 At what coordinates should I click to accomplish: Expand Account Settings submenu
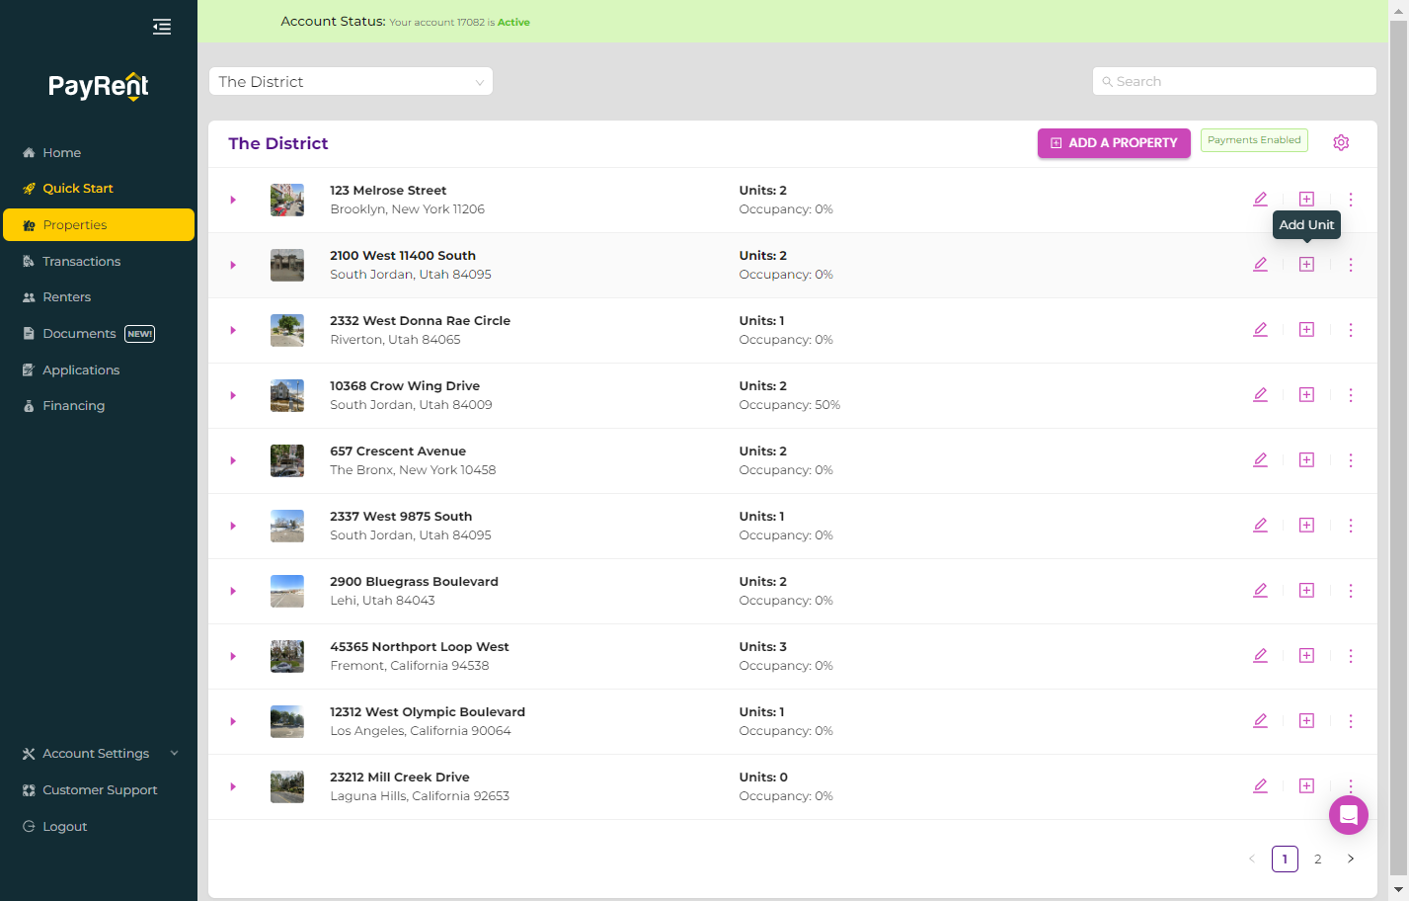[99, 754]
